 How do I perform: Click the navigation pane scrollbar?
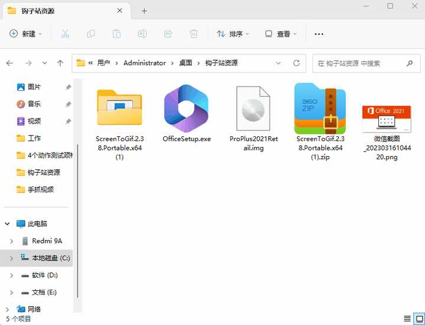(x=78, y=221)
